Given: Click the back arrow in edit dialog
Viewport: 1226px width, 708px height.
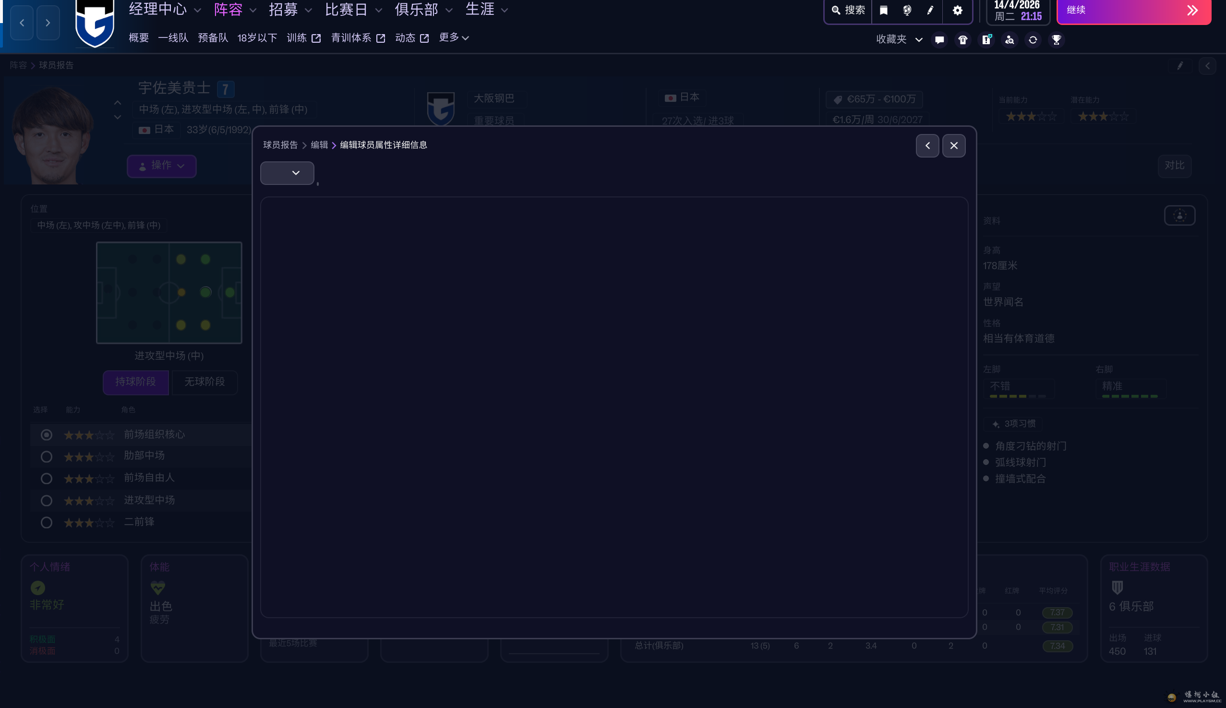Looking at the screenshot, I should point(927,146).
